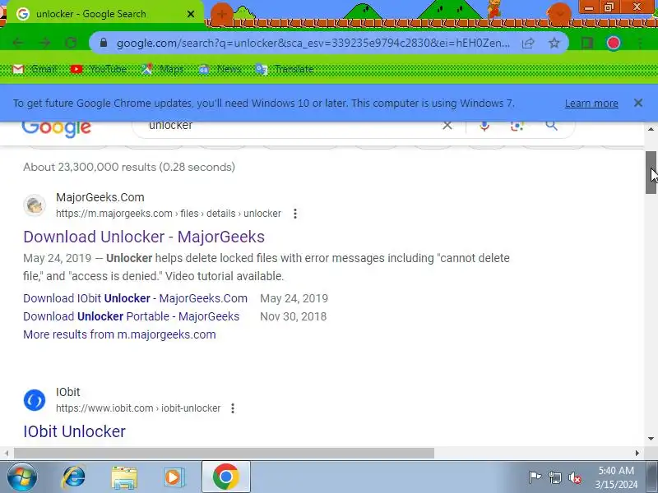Click Learn more in update notice
658x493 pixels.
pos(591,104)
